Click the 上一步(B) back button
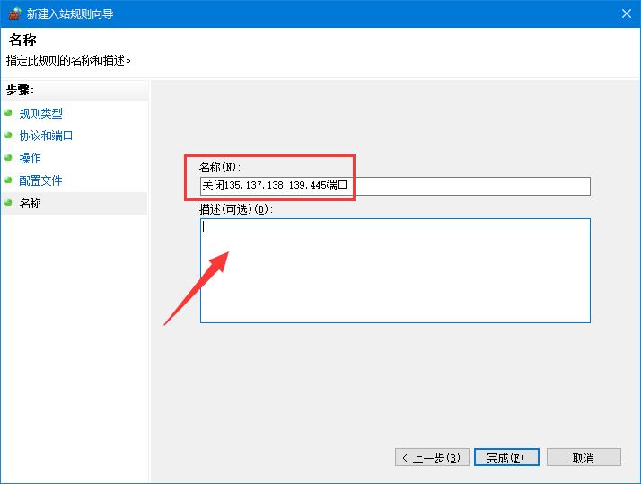 (x=432, y=457)
